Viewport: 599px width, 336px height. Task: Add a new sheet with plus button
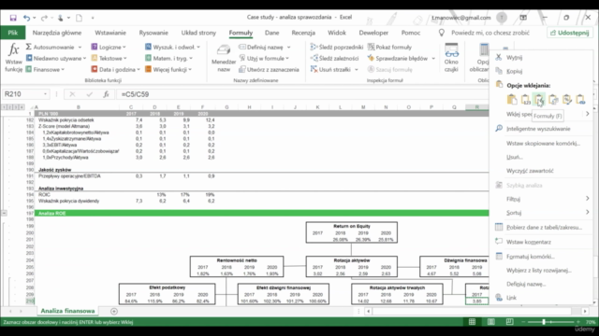(114, 311)
